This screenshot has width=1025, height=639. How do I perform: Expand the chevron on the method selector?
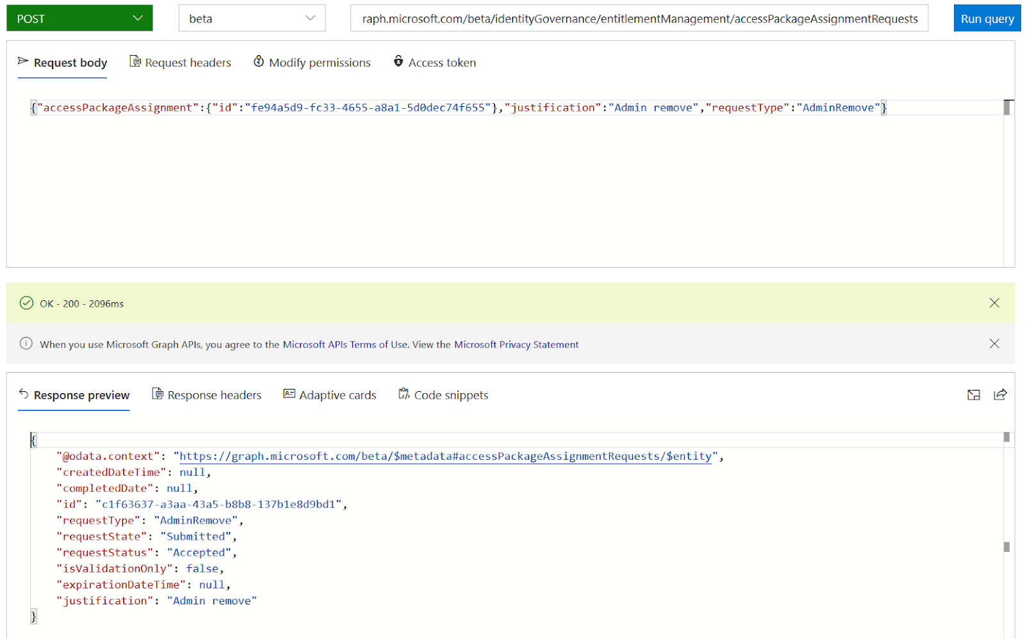pyautogui.click(x=136, y=18)
